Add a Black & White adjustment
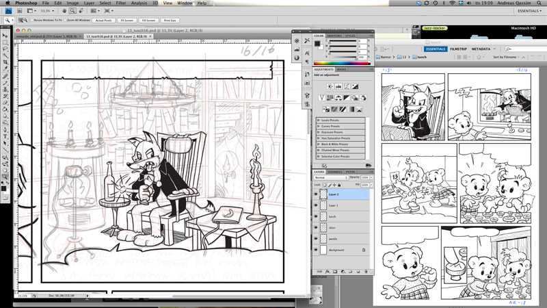The height and width of the screenshot is (308, 547). [x=347, y=98]
